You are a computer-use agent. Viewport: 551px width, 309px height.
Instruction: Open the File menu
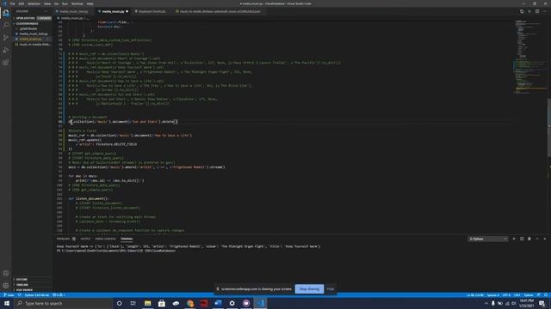click(13, 3)
